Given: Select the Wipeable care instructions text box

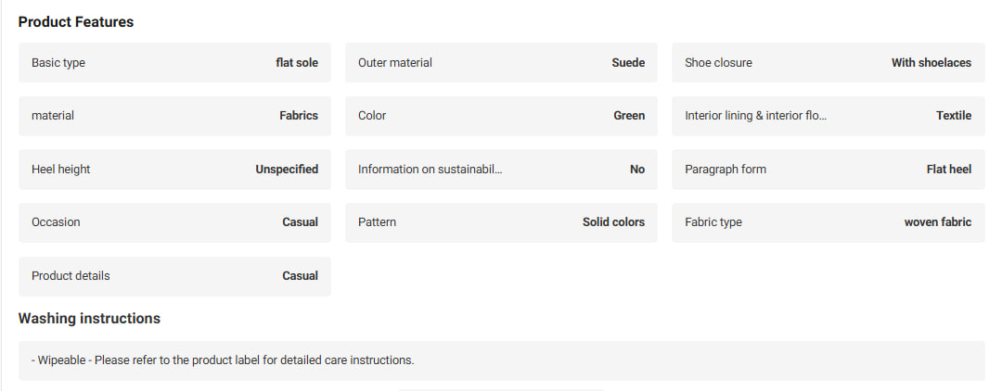Looking at the screenshot, I should (501, 360).
